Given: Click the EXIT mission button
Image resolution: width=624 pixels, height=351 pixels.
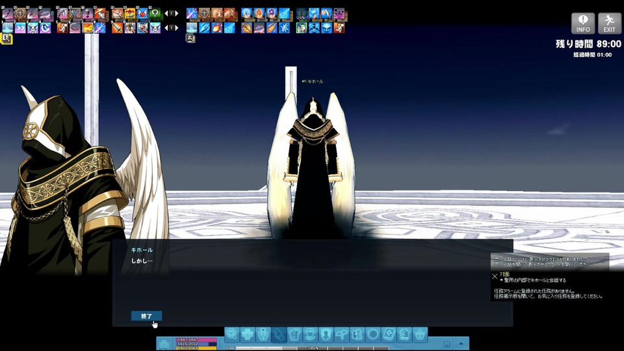Looking at the screenshot, I should click(x=609, y=23).
